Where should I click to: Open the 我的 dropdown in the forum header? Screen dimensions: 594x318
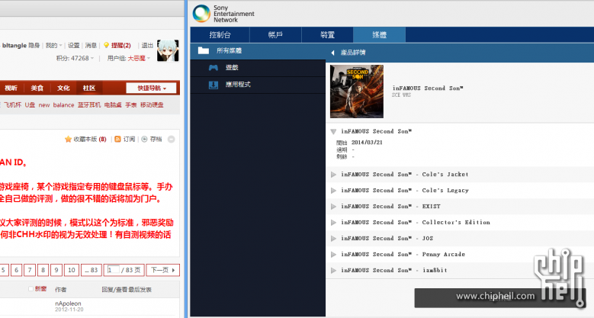click(x=53, y=46)
